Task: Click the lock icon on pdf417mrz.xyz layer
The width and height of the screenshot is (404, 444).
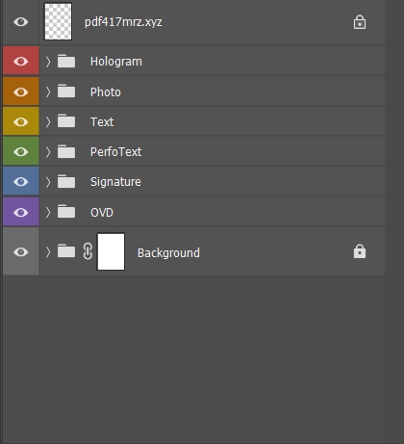Action: click(360, 22)
